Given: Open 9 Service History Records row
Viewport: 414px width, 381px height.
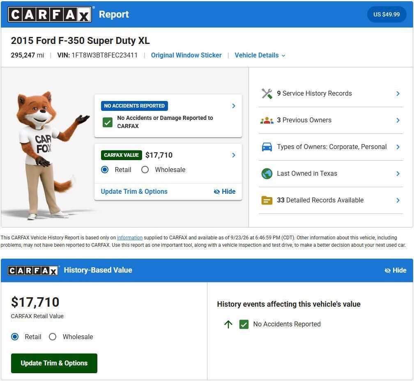Looking at the screenshot, I should [331, 94].
